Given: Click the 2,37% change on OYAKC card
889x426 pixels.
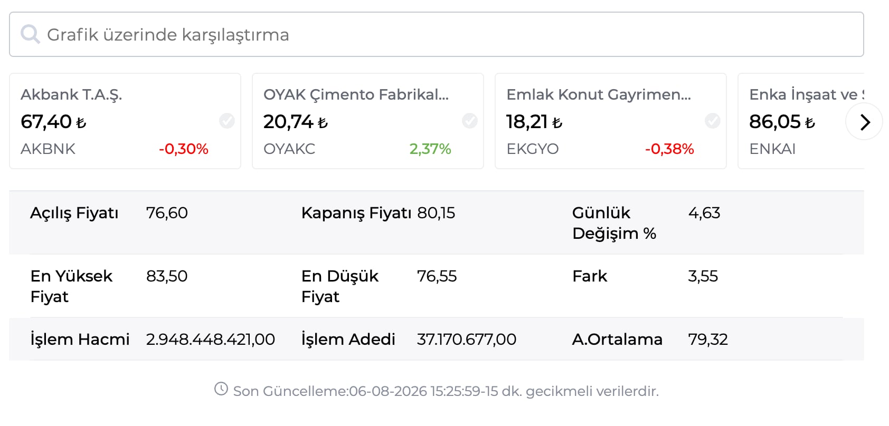Looking at the screenshot, I should (430, 149).
